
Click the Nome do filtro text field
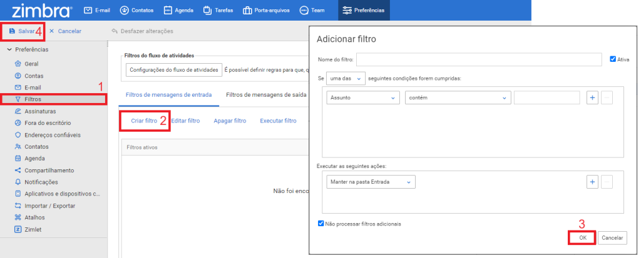pyautogui.click(x=479, y=59)
